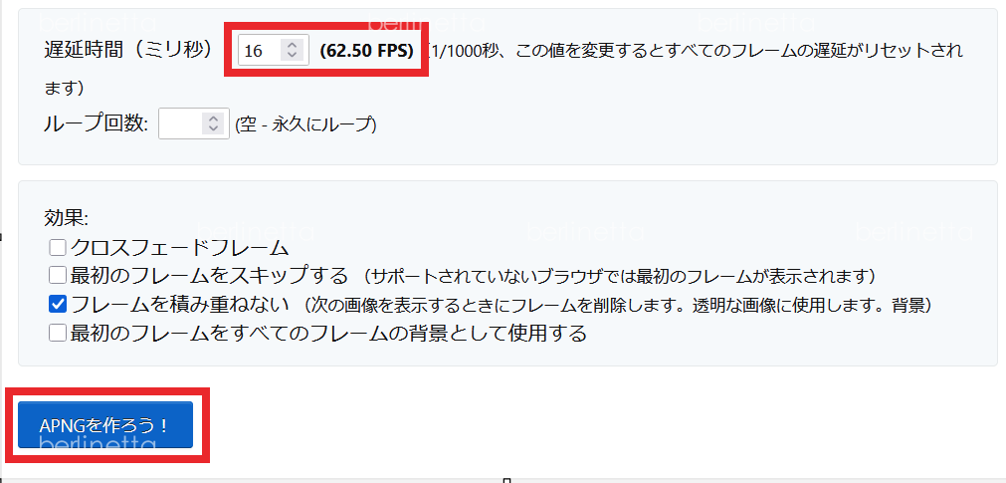Enable 最初のフレームをすべてのフレームの背景として使用する checkbox
The image size is (1006, 483).
click(x=58, y=333)
